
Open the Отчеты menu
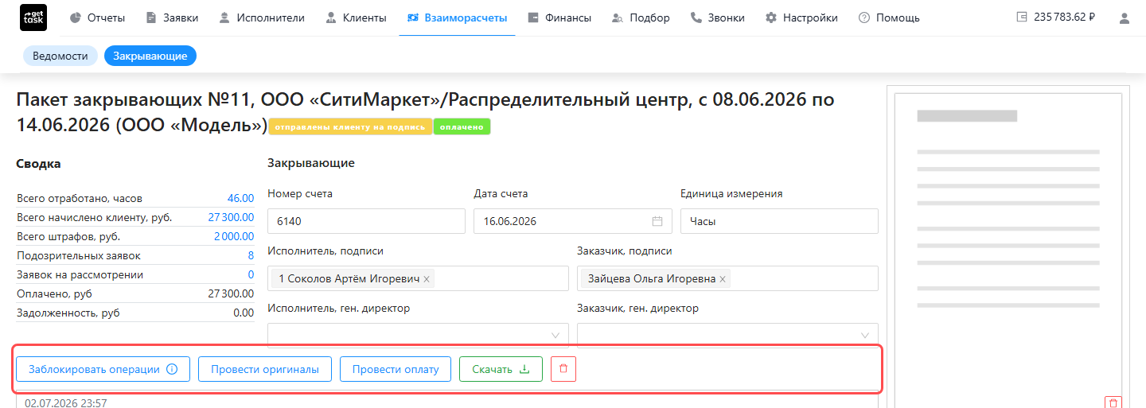[97, 17]
